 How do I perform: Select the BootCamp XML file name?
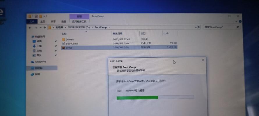[72, 43]
